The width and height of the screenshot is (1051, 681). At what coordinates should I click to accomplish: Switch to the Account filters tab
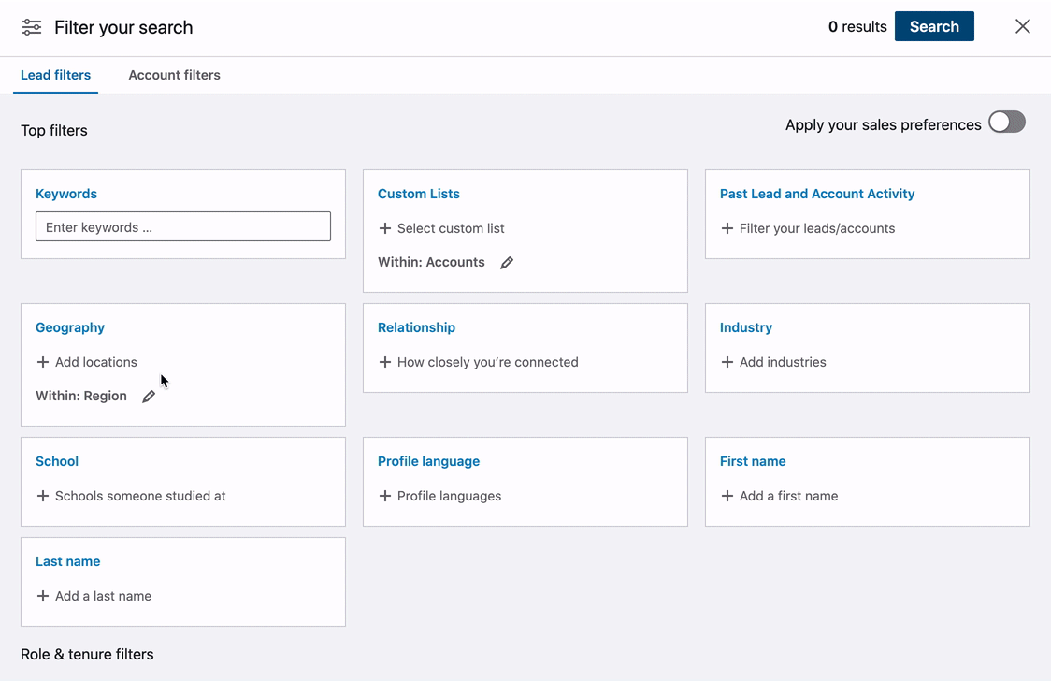click(174, 75)
